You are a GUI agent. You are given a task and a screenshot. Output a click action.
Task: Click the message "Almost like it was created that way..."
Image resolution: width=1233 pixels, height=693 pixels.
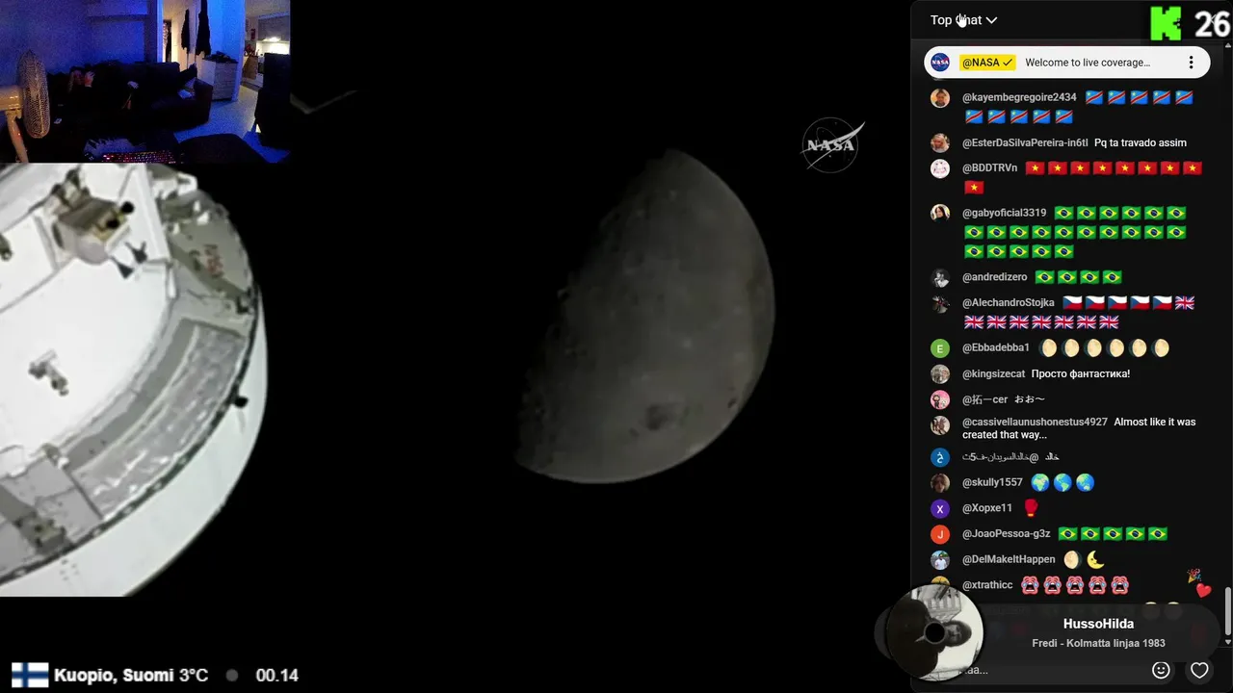(x=1079, y=428)
